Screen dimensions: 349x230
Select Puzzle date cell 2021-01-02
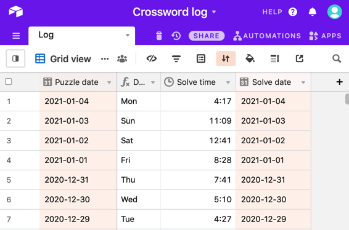78,141
